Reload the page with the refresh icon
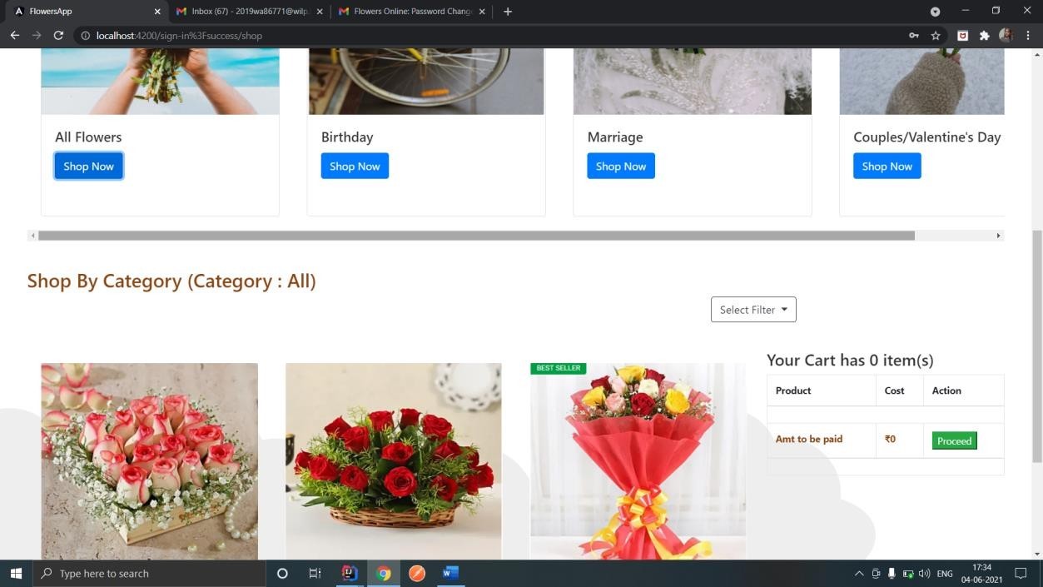This screenshot has height=587, width=1043. [x=58, y=36]
